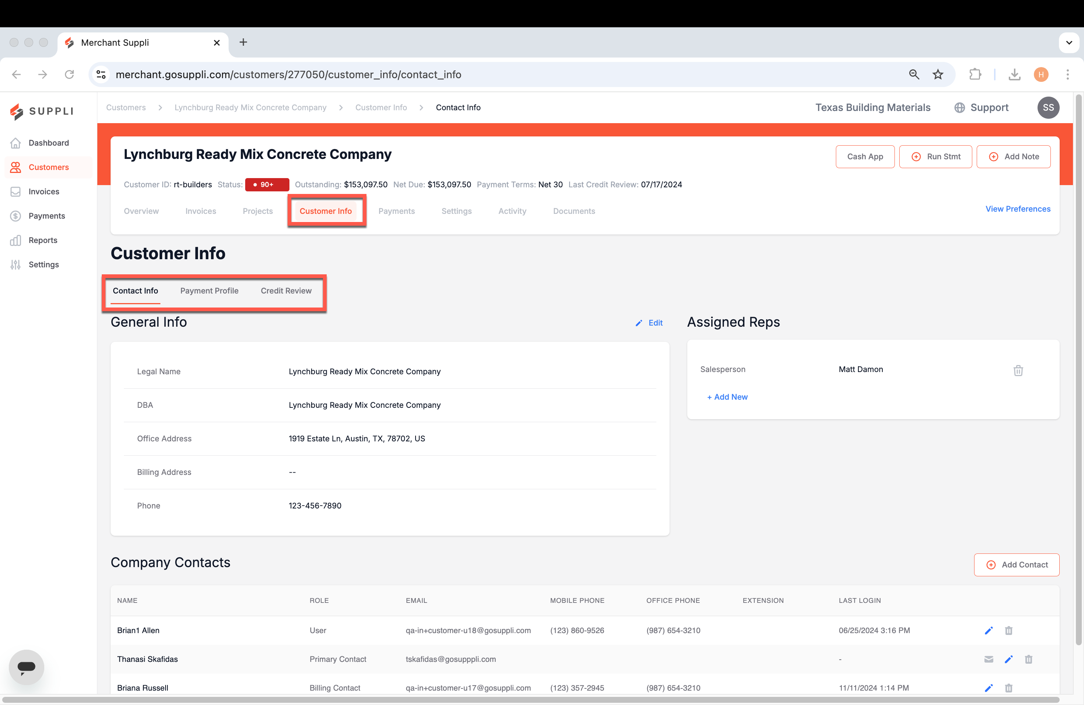This screenshot has width=1084, height=705.
Task: Open the Customers sidebar section
Action: coord(48,167)
